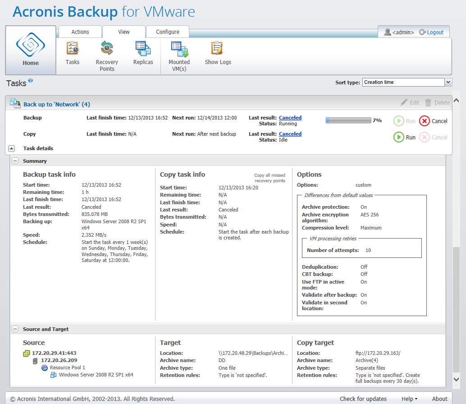466x404 pixels.
Task: Click the Speed value 2.352 MB/s
Action: [x=94, y=235]
